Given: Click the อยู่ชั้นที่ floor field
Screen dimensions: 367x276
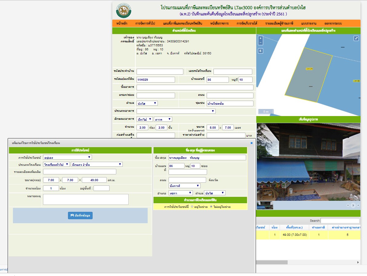Looking at the screenshot, I should [101, 188].
